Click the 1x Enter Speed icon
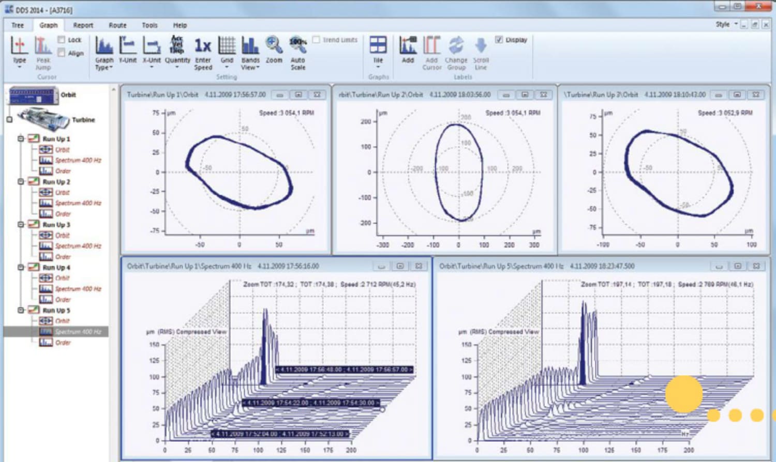 203,46
